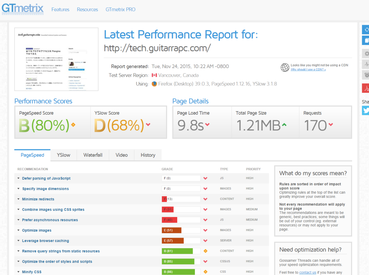Click the F (13) grade bar for Minimize redirects

pos(181,199)
